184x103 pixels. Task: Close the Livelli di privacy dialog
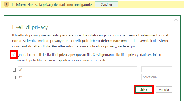[x=176, y=19]
